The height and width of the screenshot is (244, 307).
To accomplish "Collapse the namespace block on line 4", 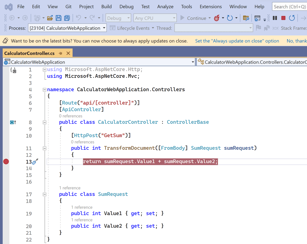I will (x=45, y=89).
